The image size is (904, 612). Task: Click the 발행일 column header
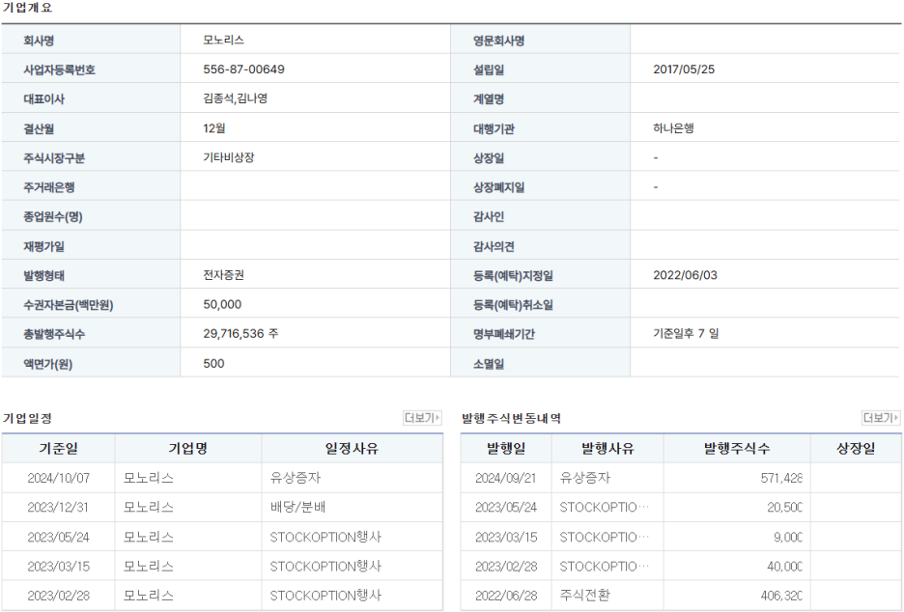tap(506, 448)
